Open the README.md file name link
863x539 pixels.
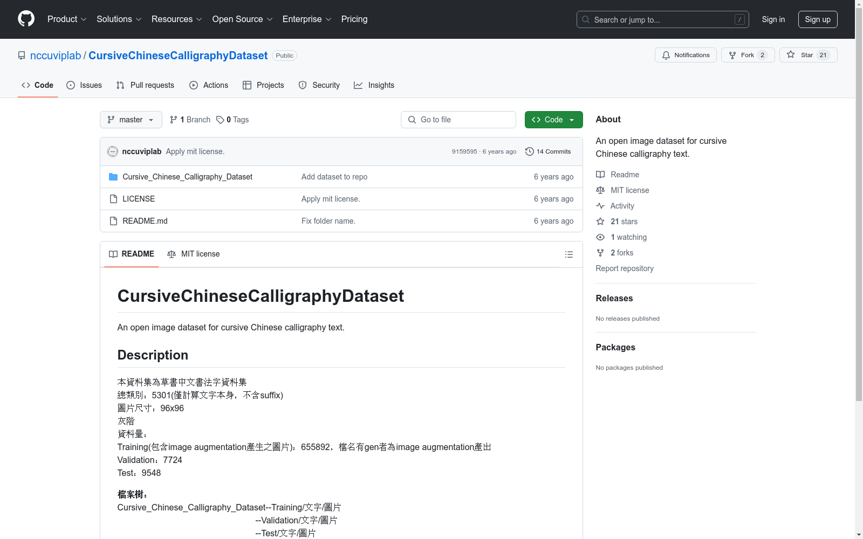tap(145, 221)
